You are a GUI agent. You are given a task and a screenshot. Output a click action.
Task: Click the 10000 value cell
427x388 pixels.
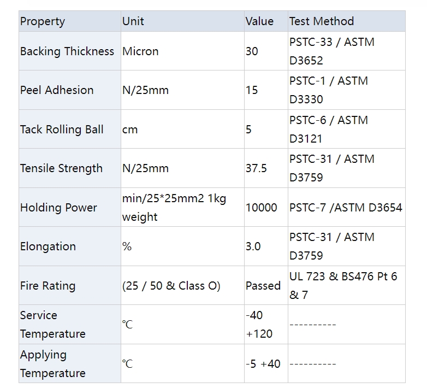pos(262,208)
